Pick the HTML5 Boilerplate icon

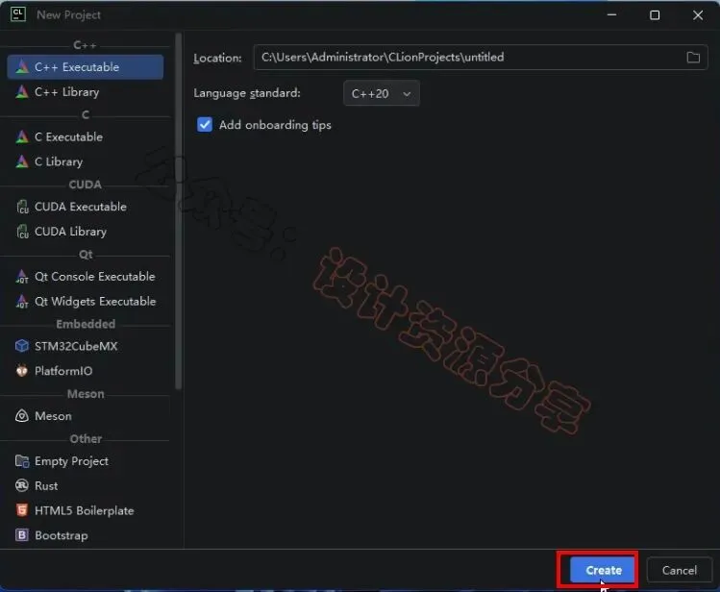pyautogui.click(x=21, y=510)
